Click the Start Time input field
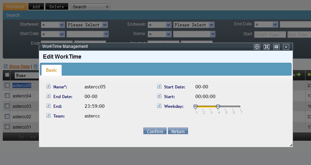 [x=270, y=35]
